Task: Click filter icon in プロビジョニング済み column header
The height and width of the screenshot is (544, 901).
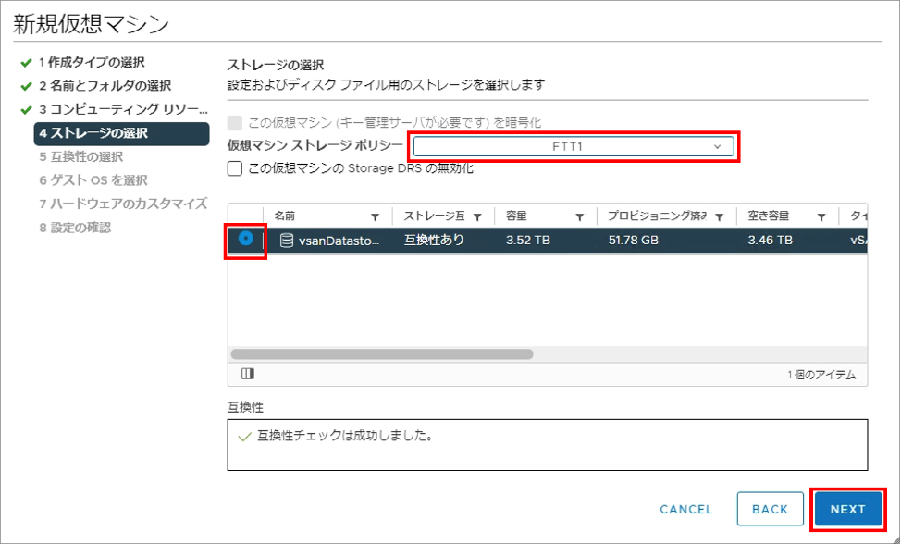Action: click(x=719, y=217)
